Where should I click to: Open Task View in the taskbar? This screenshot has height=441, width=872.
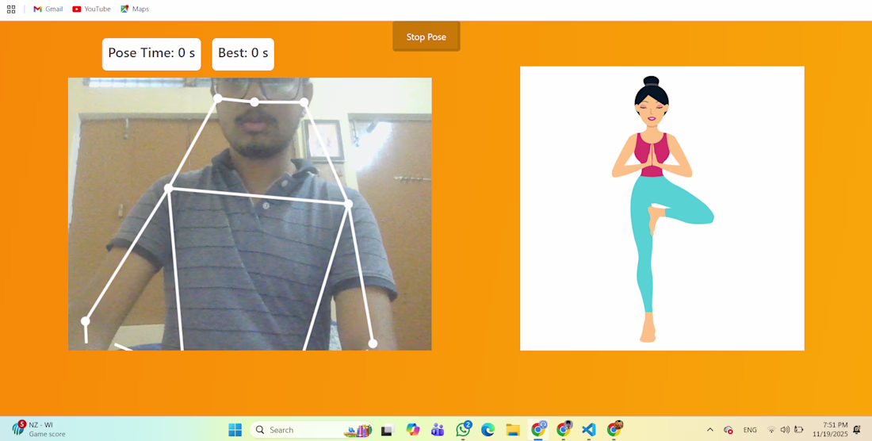pyautogui.click(x=387, y=430)
